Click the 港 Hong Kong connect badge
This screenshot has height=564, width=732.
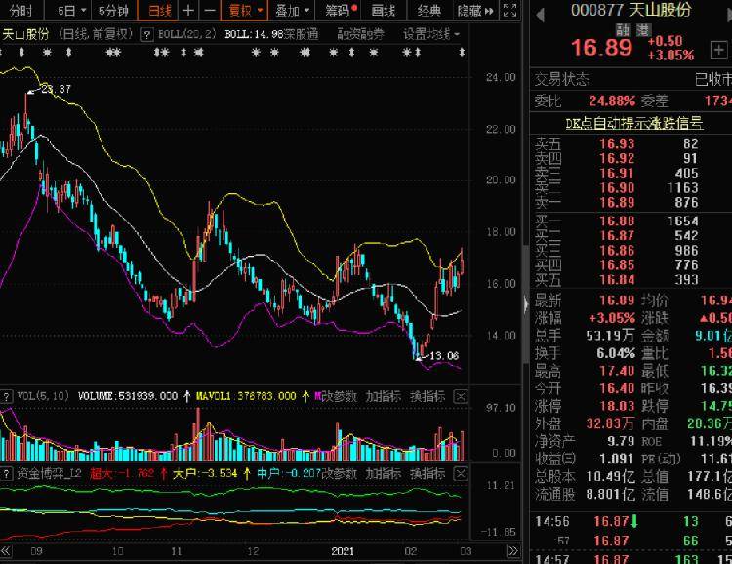pos(642,31)
